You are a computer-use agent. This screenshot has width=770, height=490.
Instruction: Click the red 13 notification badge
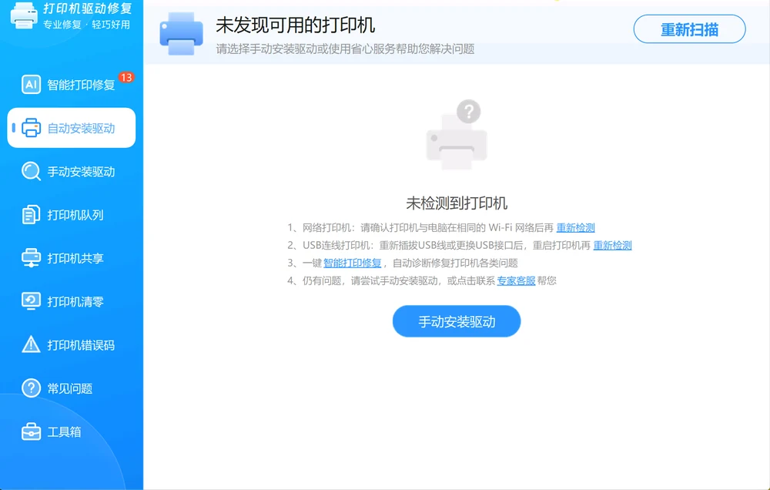(x=126, y=77)
